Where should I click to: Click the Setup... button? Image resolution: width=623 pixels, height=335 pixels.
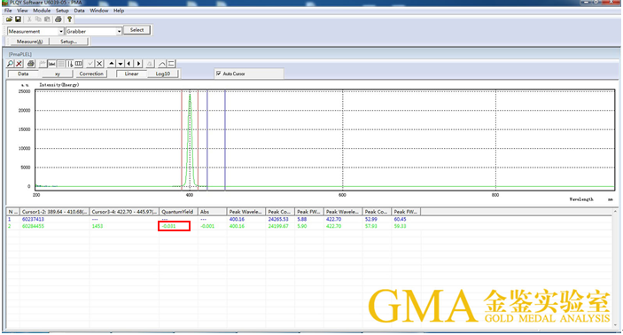coord(69,42)
